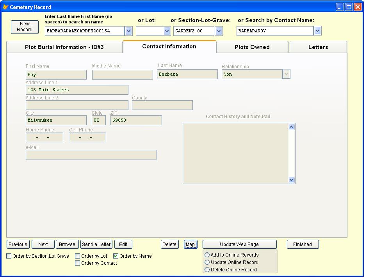Click the First Name field containing Roy

[x=56, y=74]
